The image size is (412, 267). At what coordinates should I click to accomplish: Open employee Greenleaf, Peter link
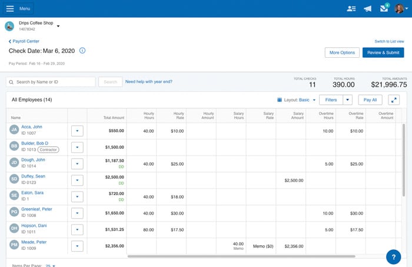36,209
